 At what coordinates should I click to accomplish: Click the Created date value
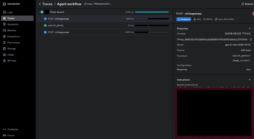238,34
